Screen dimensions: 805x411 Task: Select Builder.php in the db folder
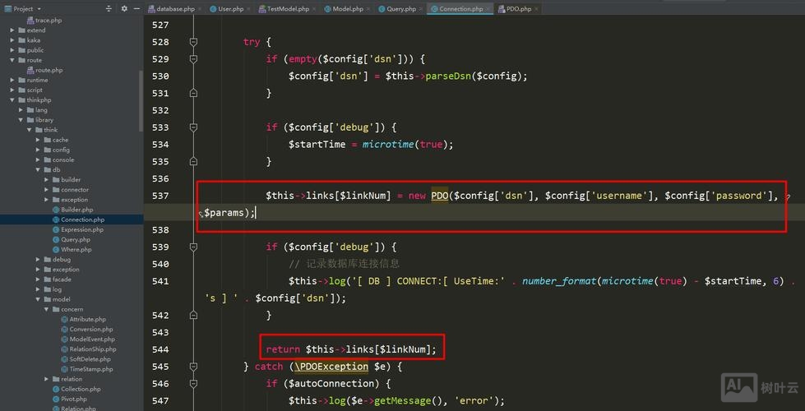pyautogui.click(x=73, y=210)
